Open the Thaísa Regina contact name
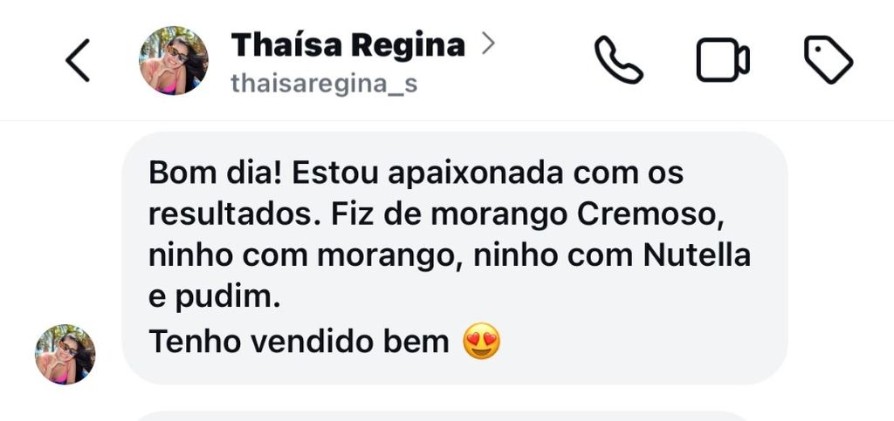This screenshot has height=421, width=894. coord(347,44)
